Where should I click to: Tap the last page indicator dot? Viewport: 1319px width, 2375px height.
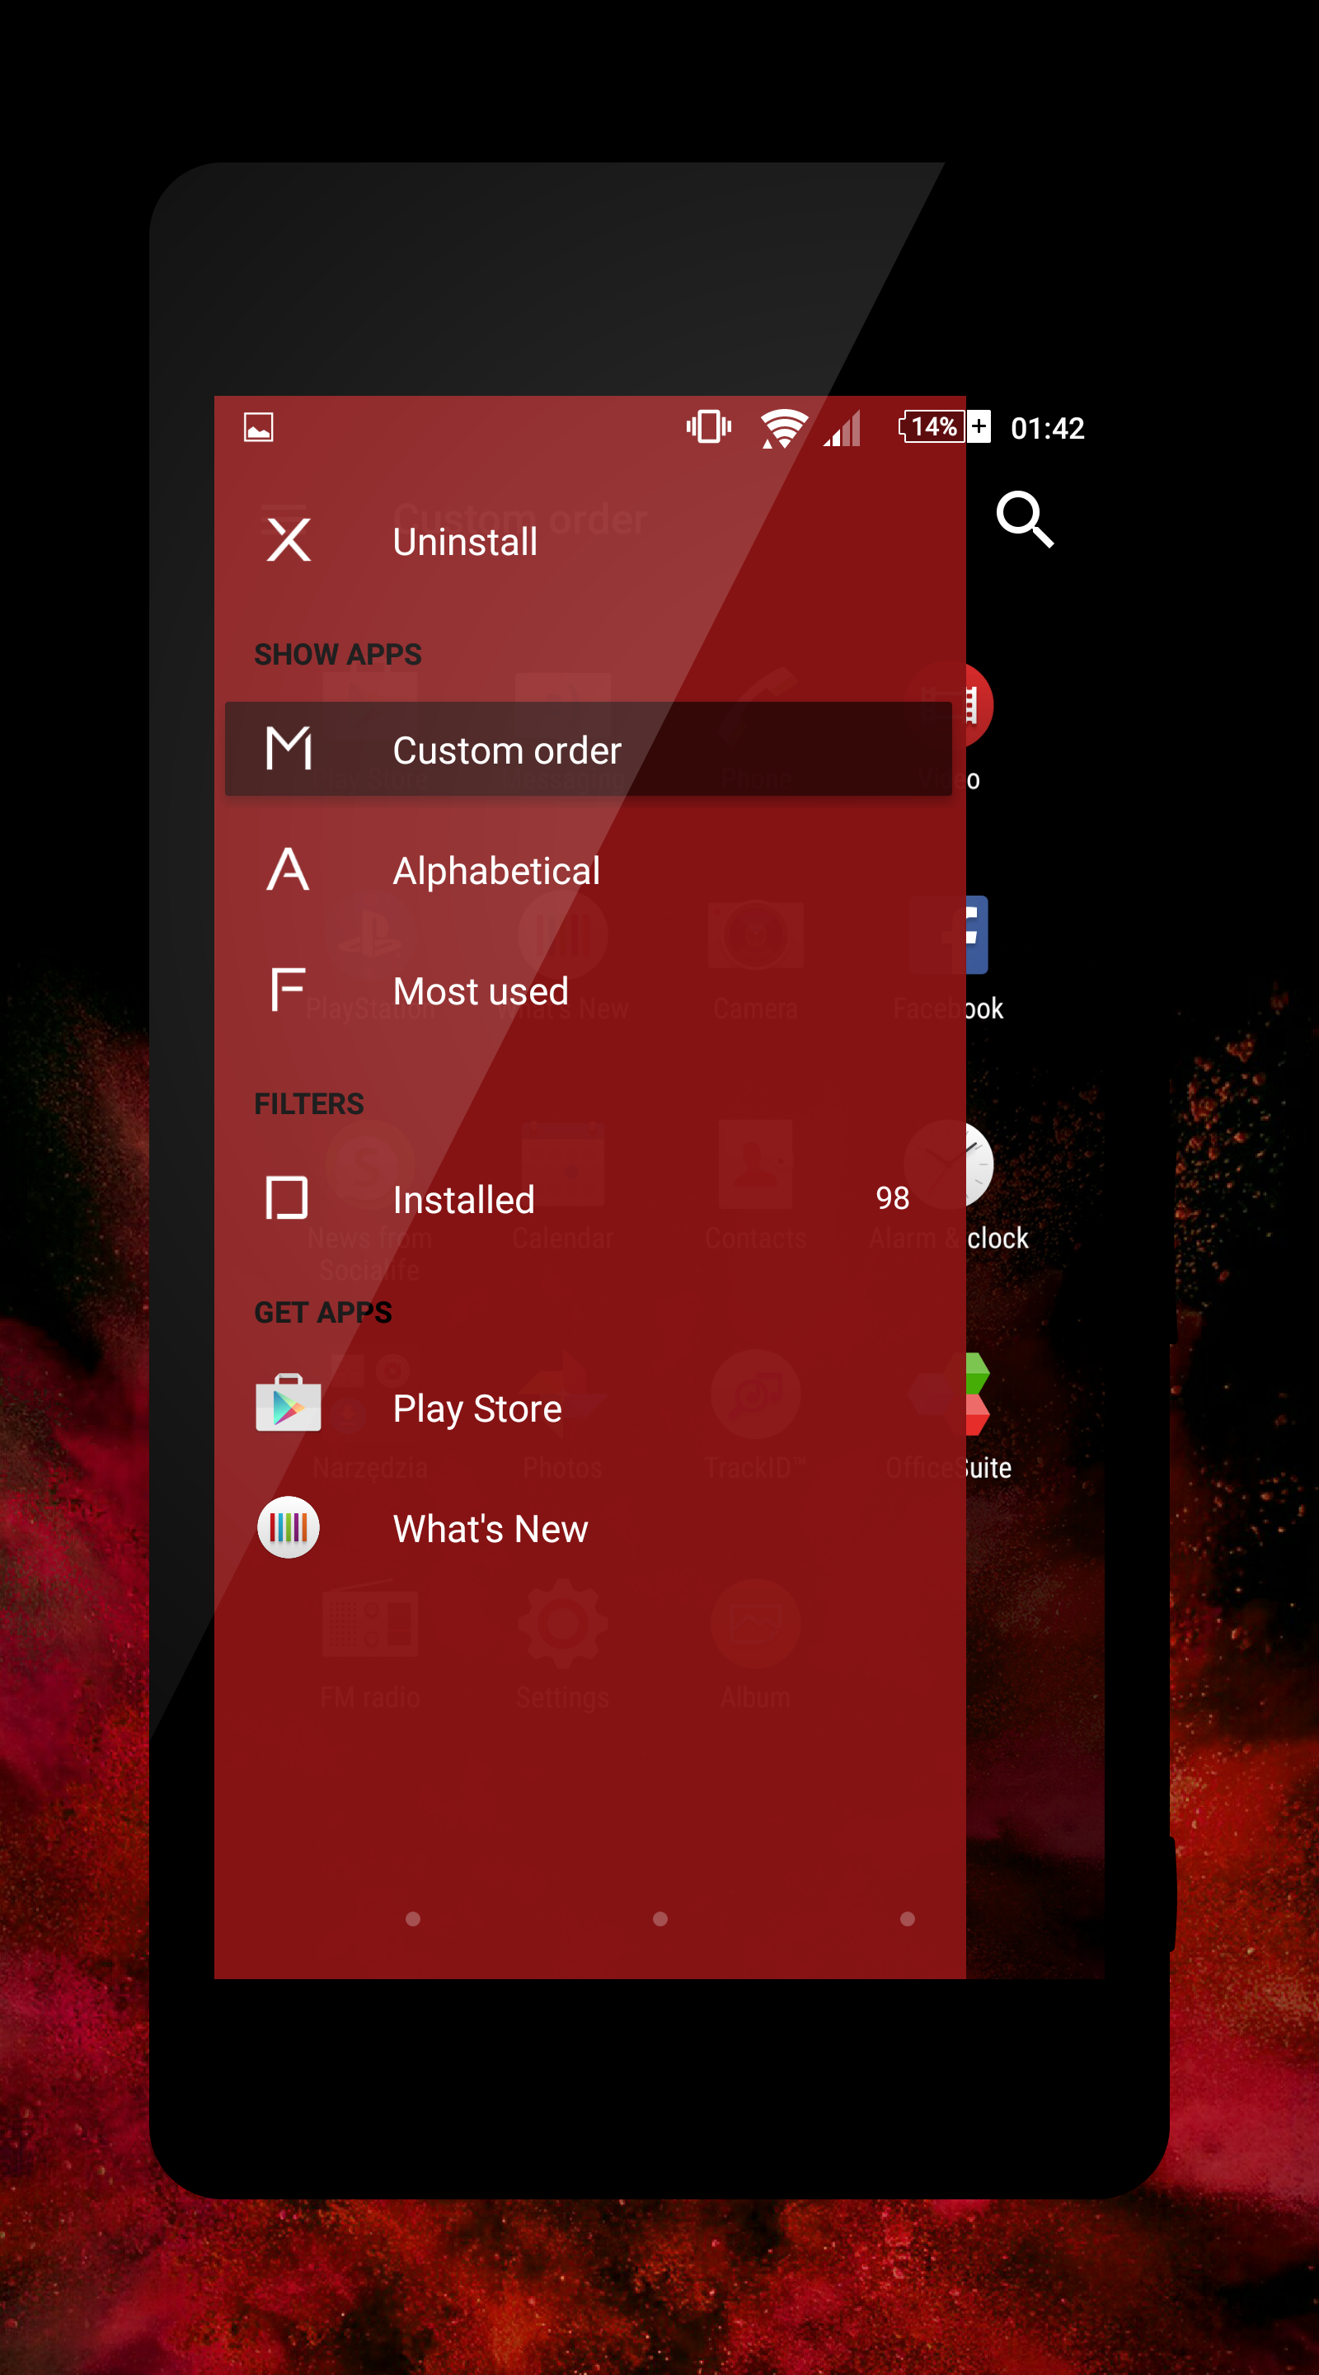click(x=907, y=1919)
